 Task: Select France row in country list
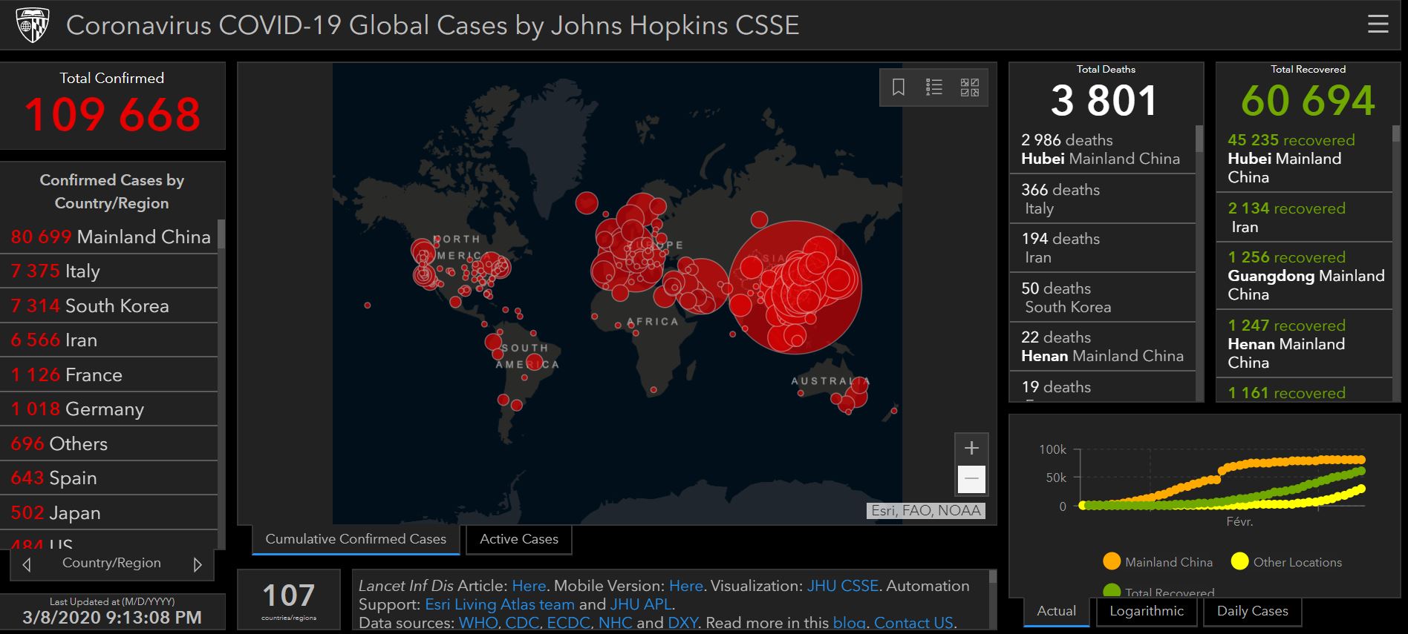click(x=109, y=374)
